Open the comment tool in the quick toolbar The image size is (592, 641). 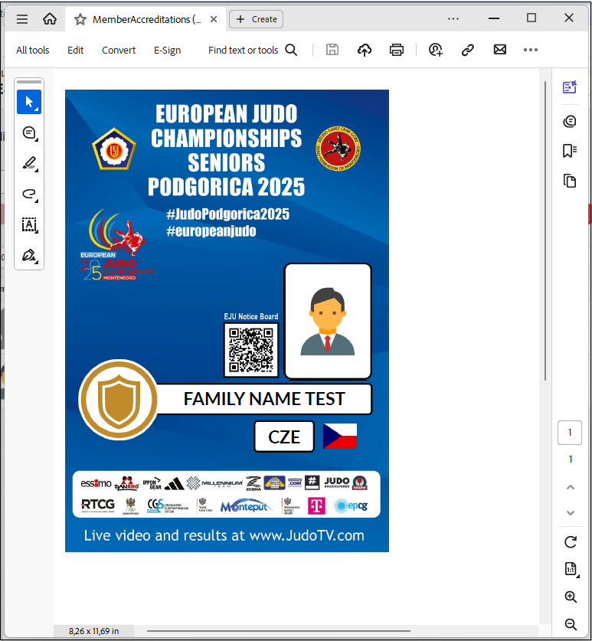[29, 133]
